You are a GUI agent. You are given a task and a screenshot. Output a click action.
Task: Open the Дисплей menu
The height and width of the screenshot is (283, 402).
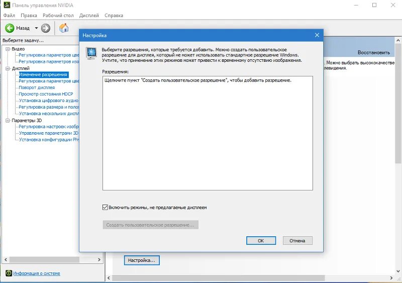(x=89, y=16)
